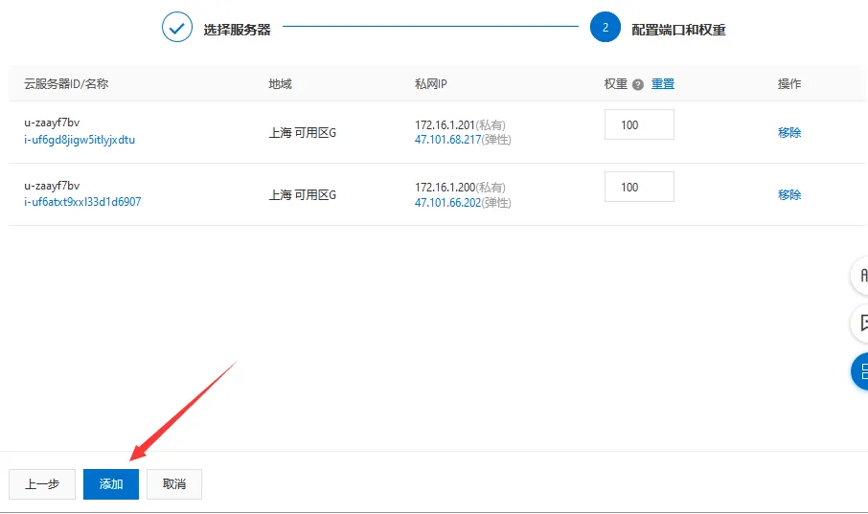
Task: Cancel with the 取消 button
Action: [x=174, y=484]
